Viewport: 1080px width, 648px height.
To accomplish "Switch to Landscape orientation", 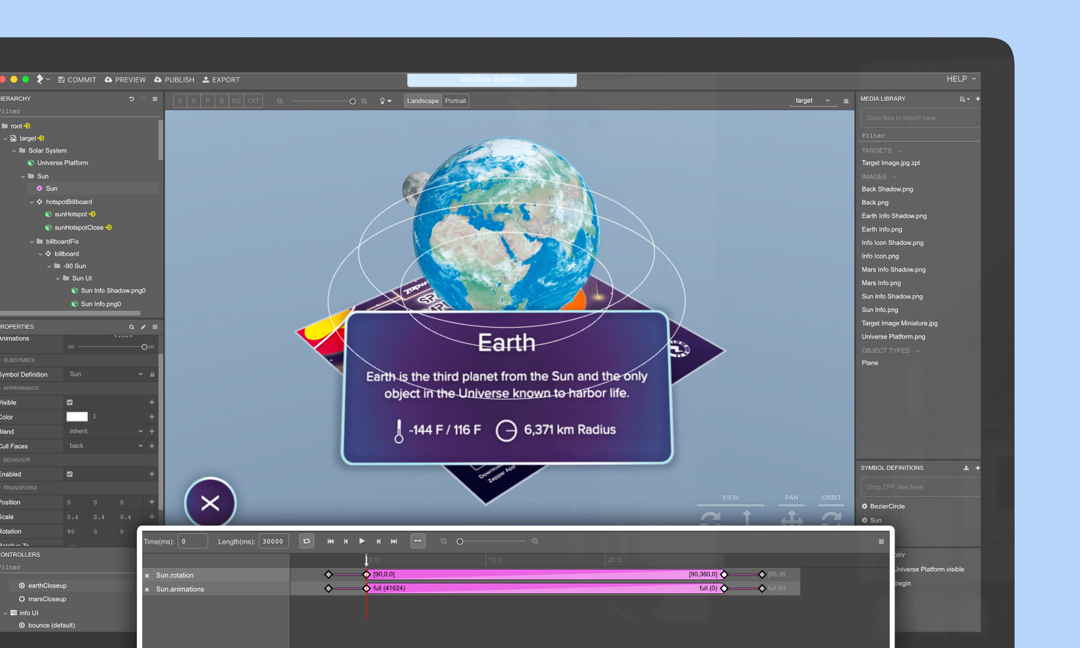I will coord(423,101).
